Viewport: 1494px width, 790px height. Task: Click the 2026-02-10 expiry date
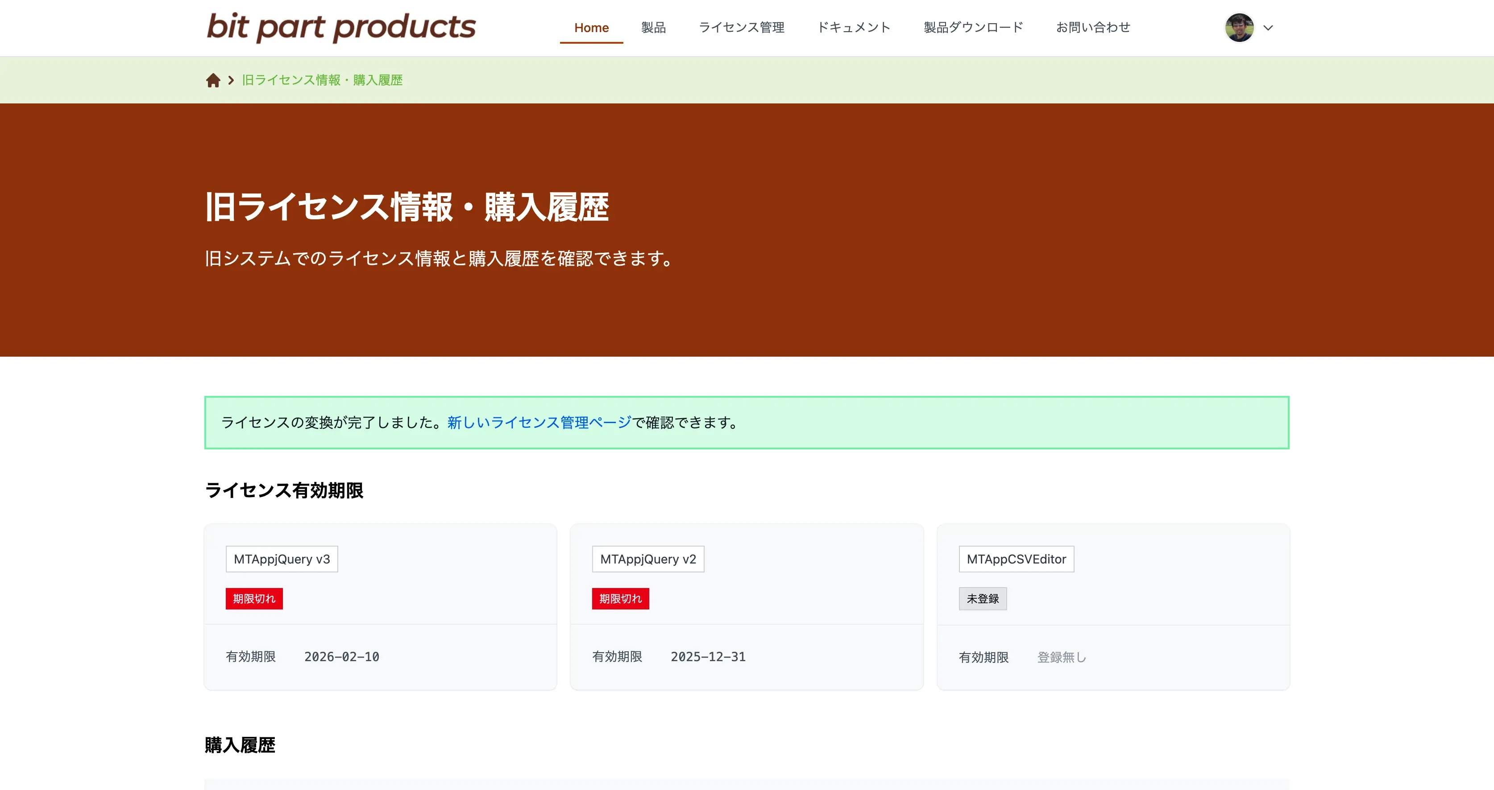342,657
